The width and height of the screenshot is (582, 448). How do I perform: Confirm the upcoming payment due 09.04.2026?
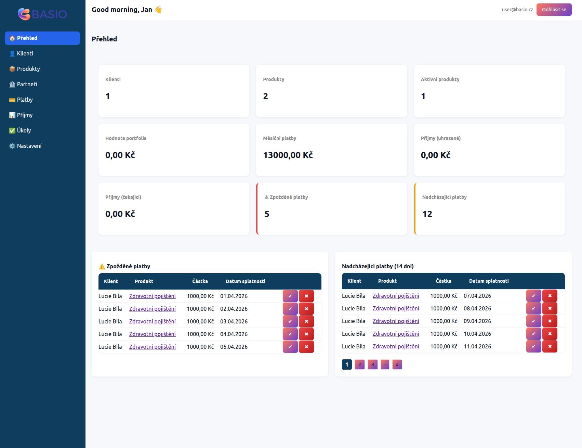[x=533, y=321]
